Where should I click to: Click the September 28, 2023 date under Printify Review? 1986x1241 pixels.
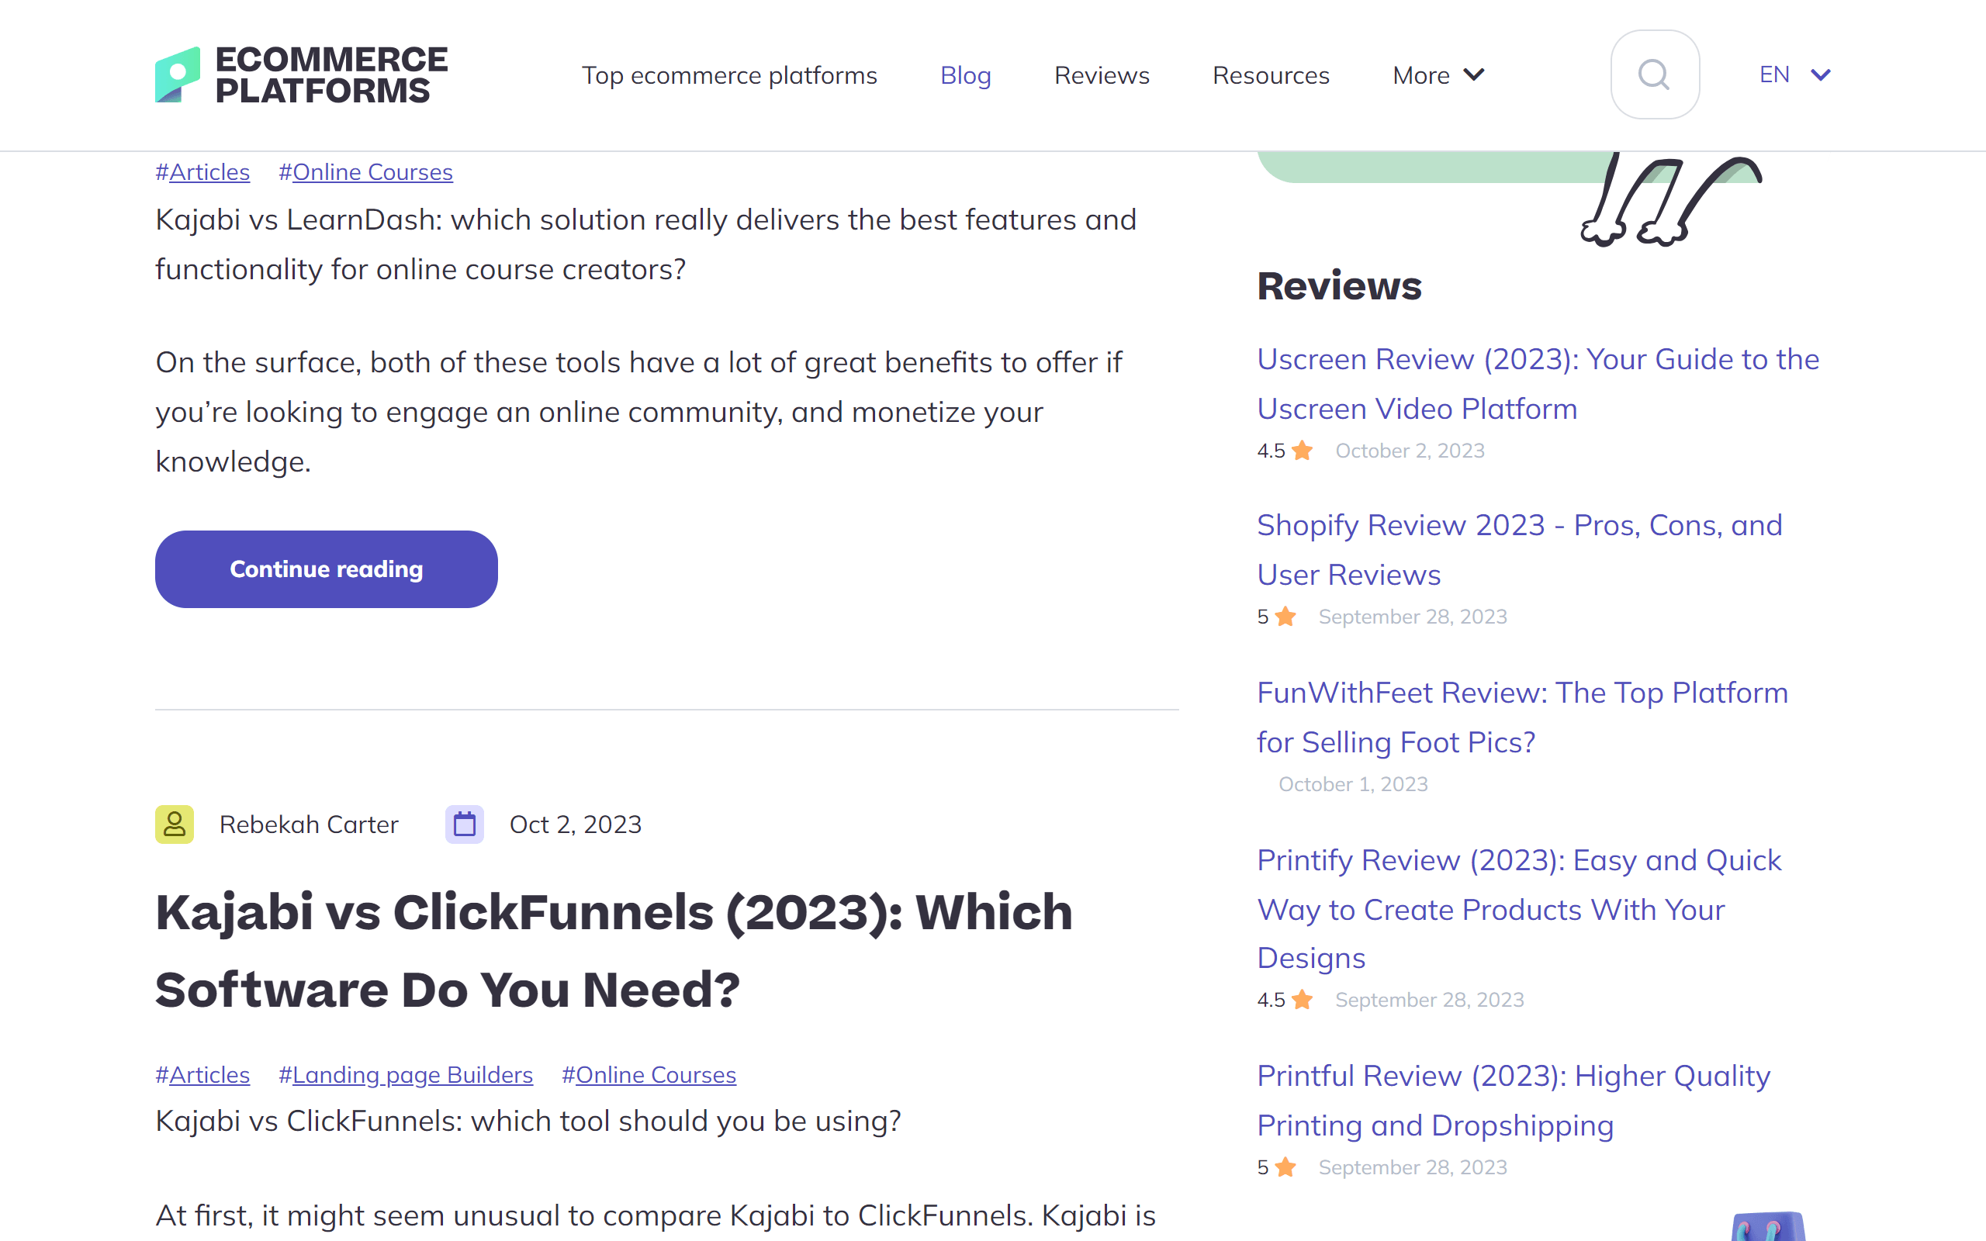coord(1430,1000)
